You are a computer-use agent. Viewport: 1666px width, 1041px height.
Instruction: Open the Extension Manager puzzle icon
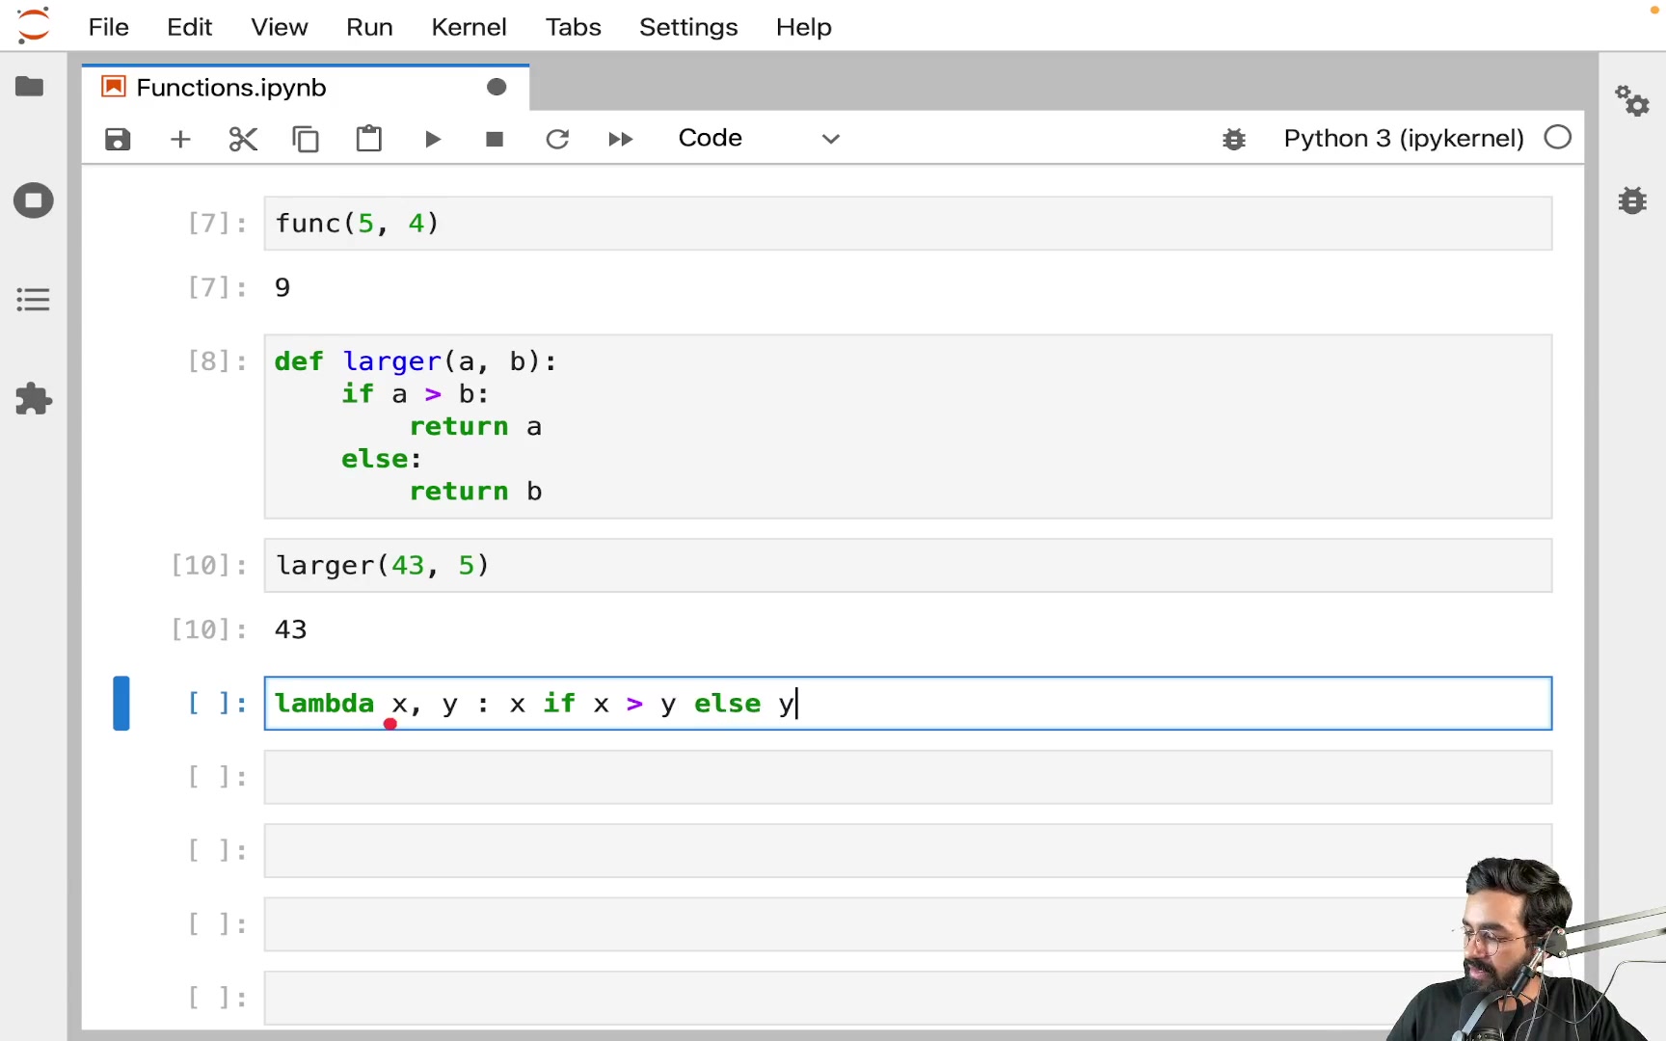pyautogui.click(x=33, y=398)
